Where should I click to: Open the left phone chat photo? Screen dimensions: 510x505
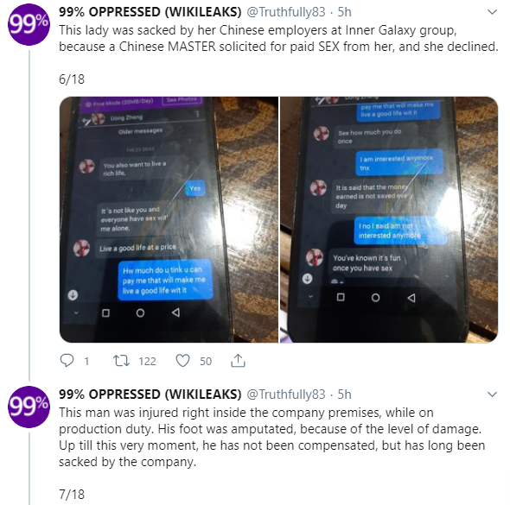[169, 219]
